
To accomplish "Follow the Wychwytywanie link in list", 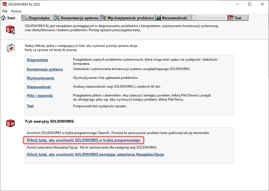I will [x=41, y=78].
